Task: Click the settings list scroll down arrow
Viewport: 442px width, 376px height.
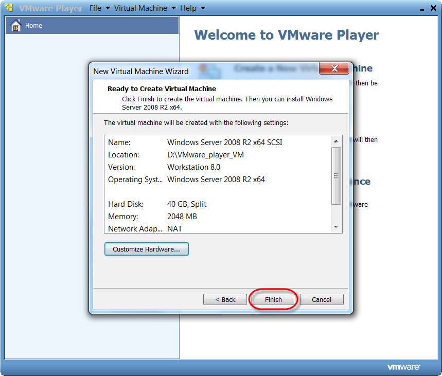Action: [336, 227]
